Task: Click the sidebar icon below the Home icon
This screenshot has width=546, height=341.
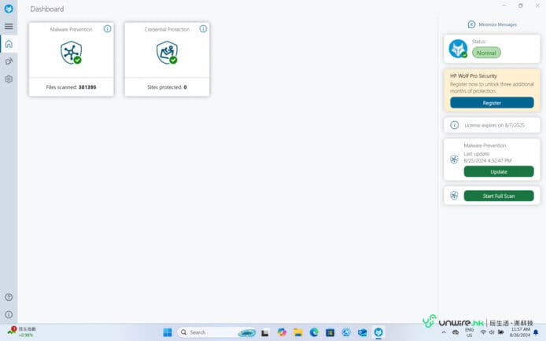Action: (9, 61)
